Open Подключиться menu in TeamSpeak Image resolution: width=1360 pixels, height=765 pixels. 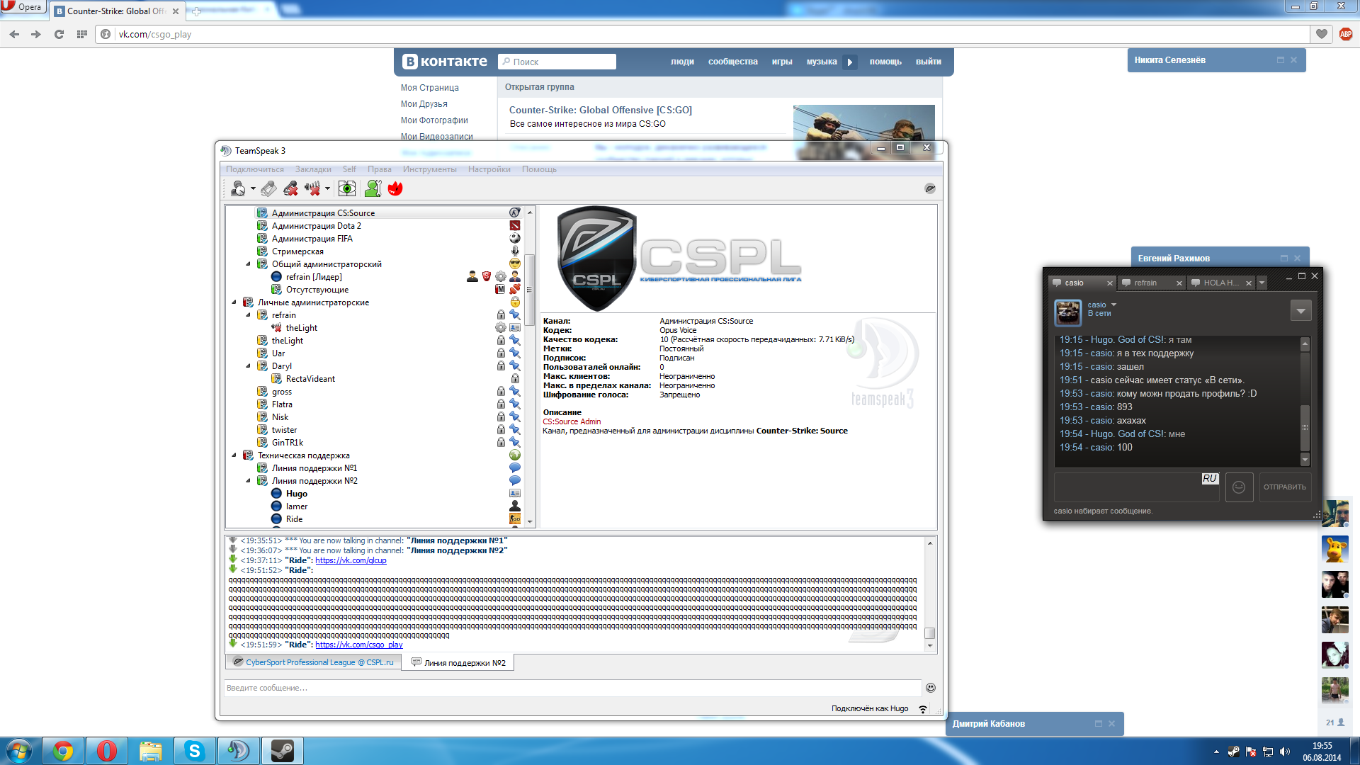pos(255,169)
